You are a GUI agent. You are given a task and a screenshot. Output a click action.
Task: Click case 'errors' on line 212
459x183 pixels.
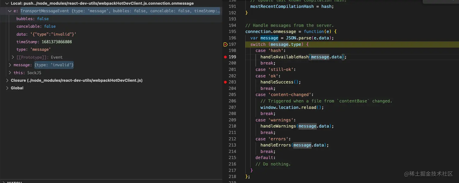click(x=273, y=139)
